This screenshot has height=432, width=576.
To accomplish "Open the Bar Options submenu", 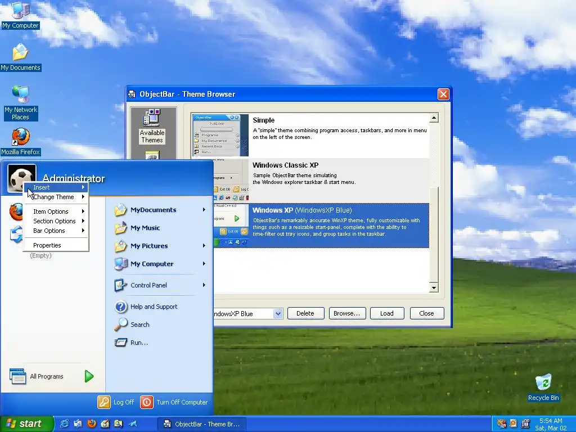I will tap(56, 231).
